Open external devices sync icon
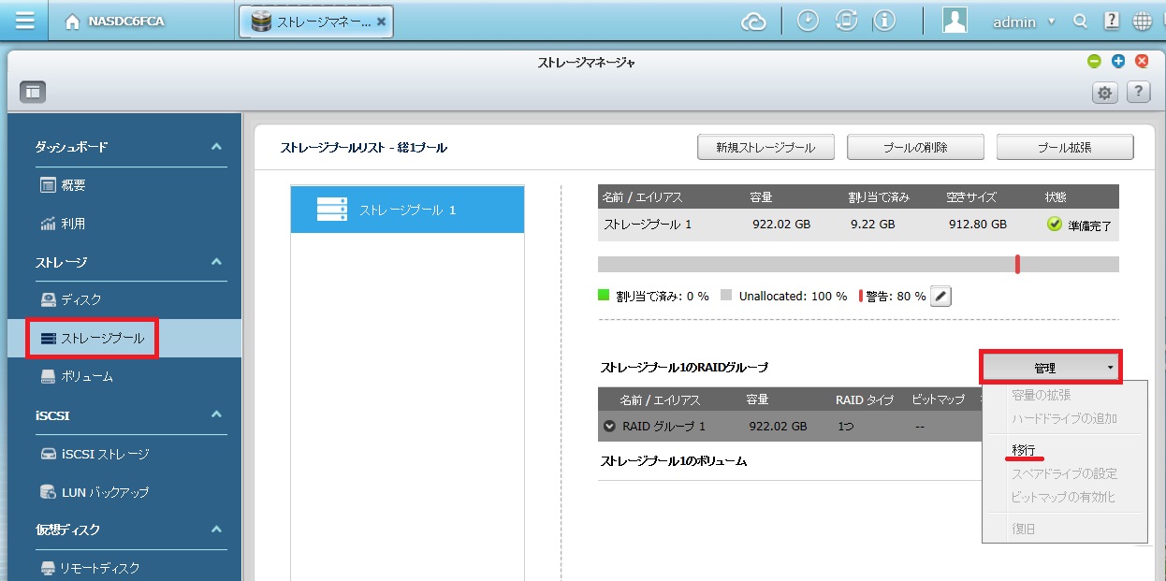Screen dimensions: 1166x581 tap(846, 21)
